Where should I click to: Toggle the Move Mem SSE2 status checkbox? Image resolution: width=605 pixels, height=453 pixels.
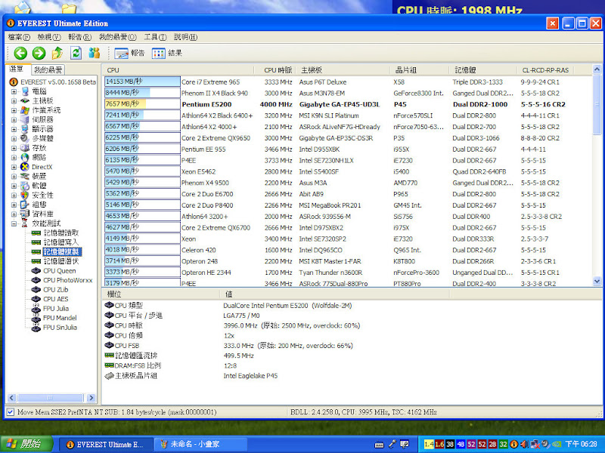[10, 412]
